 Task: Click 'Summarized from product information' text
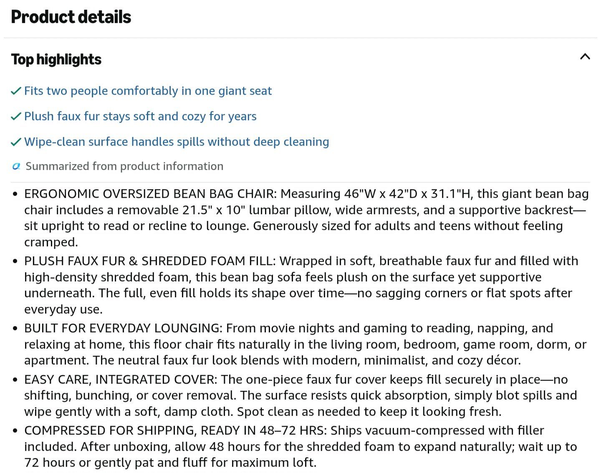click(124, 166)
